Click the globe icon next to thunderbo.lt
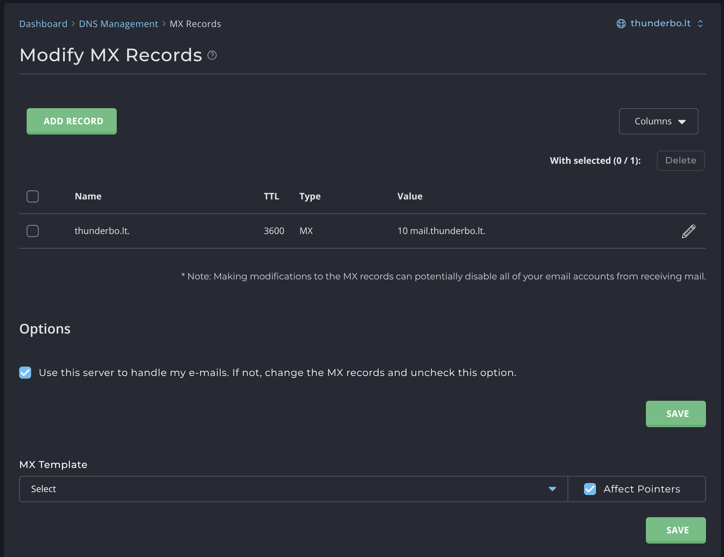Viewport: 724px width, 557px height. (621, 24)
